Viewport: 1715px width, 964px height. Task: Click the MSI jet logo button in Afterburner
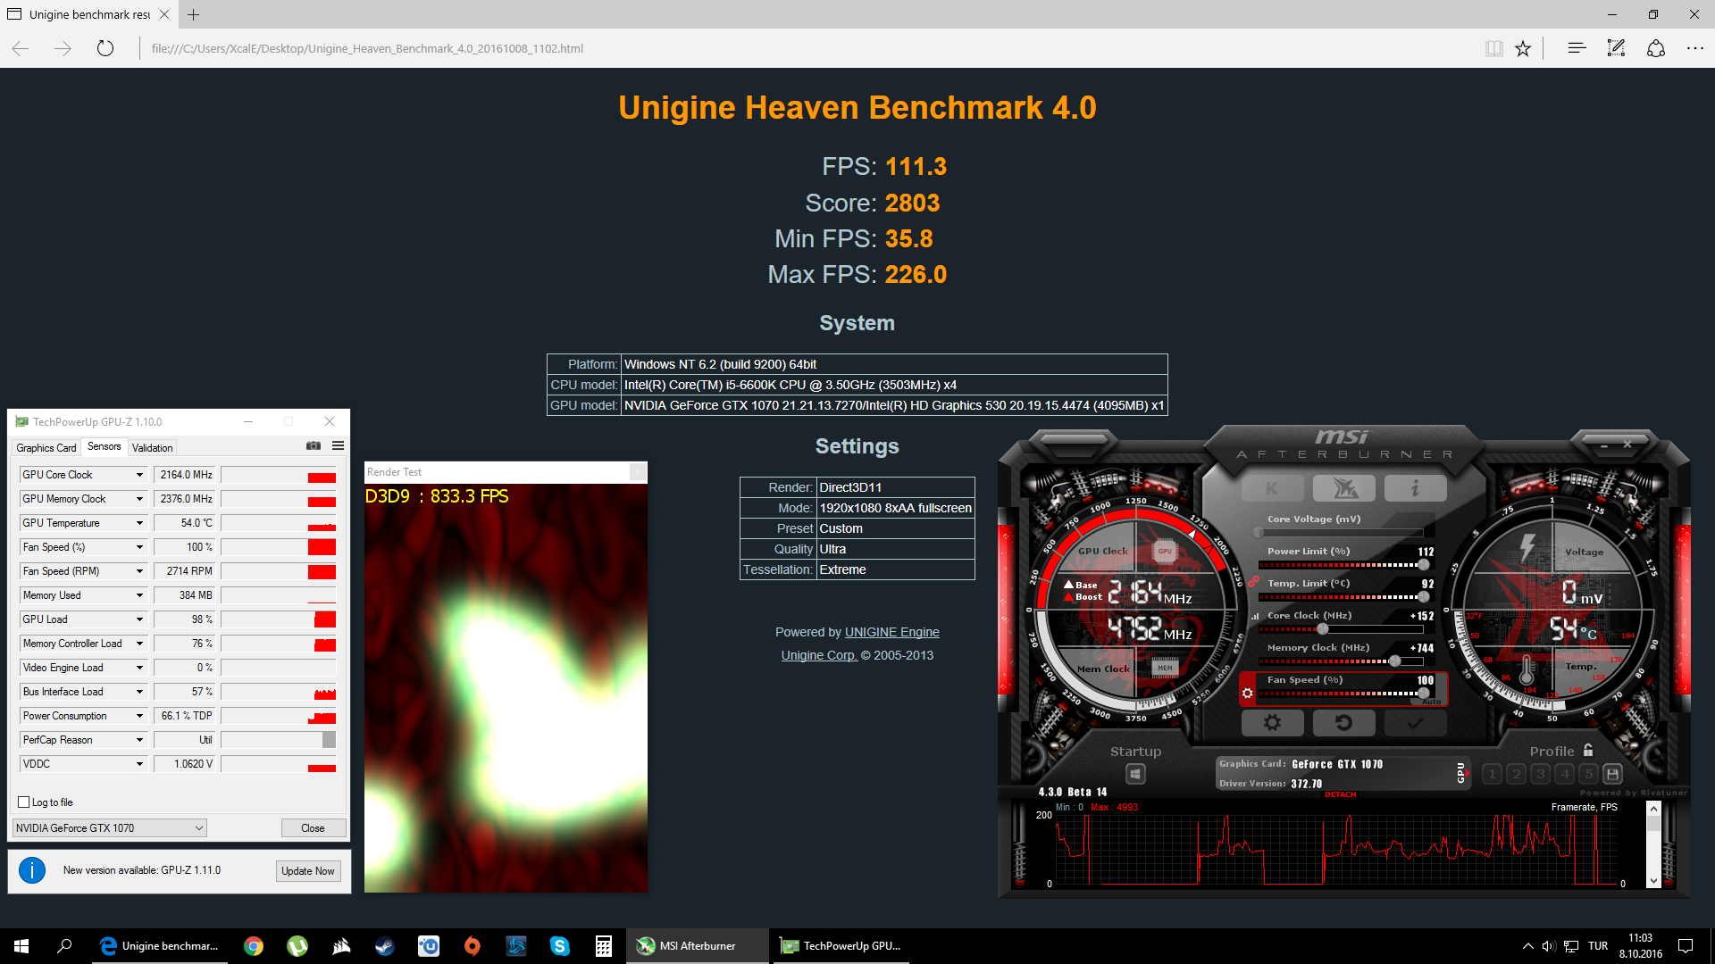pos(1344,488)
